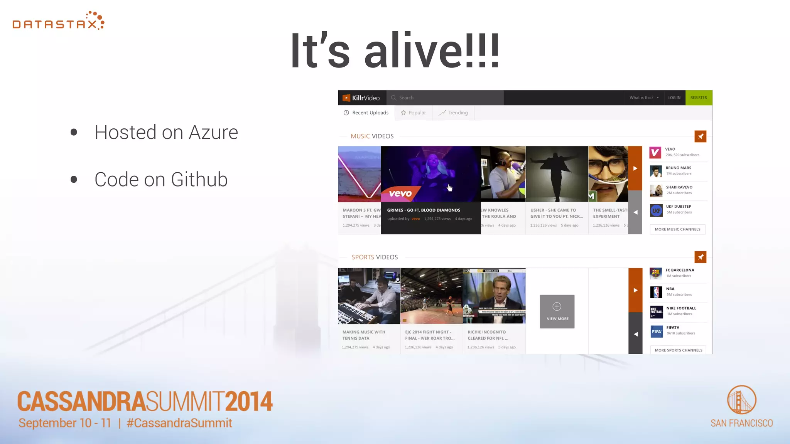
Task: Click the Music Videos pin icon
Action: 700,136
